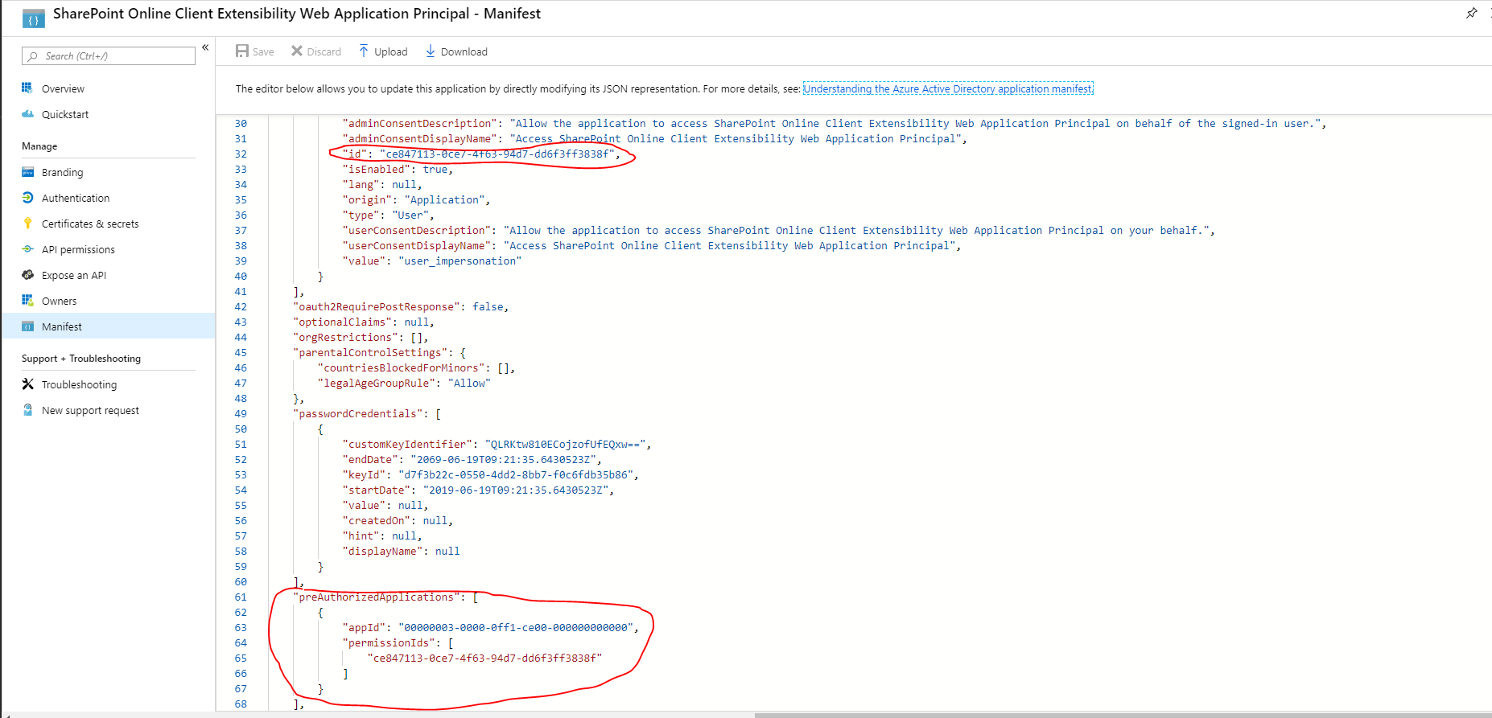
Task: Click the permission GUID on line 65
Action: (484, 658)
